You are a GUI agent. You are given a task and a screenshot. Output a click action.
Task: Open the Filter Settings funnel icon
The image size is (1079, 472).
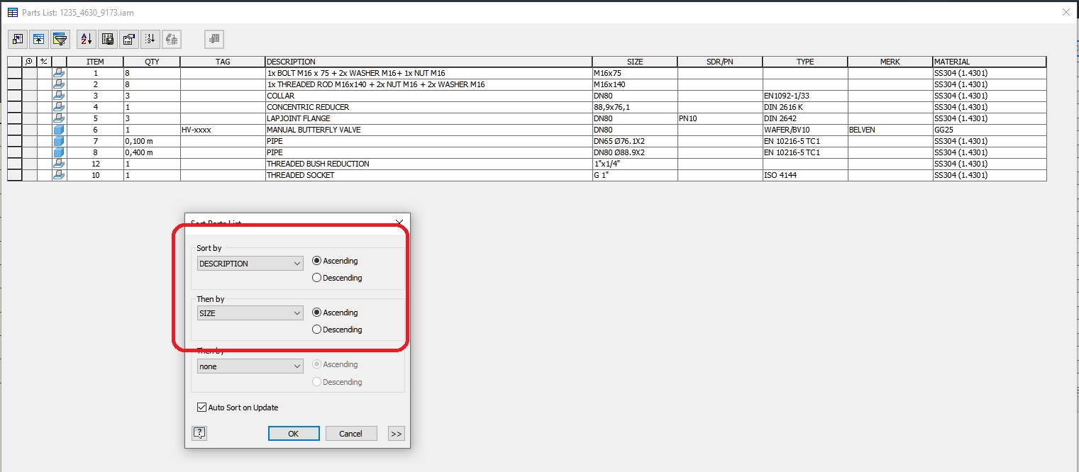point(60,39)
